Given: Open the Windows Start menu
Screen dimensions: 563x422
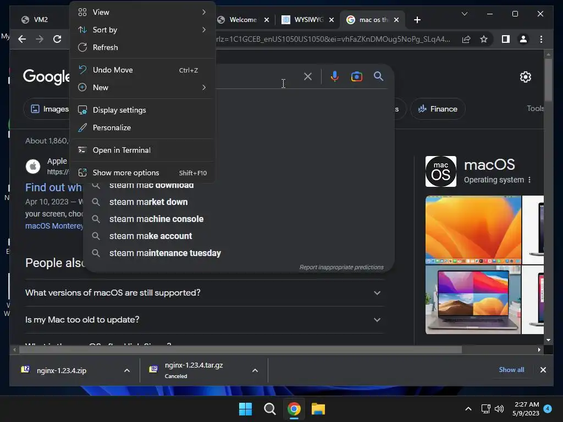Looking at the screenshot, I should [246, 409].
